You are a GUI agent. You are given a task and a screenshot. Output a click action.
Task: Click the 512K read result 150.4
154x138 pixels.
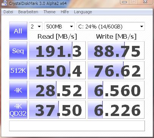pyautogui.click(x=57, y=70)
